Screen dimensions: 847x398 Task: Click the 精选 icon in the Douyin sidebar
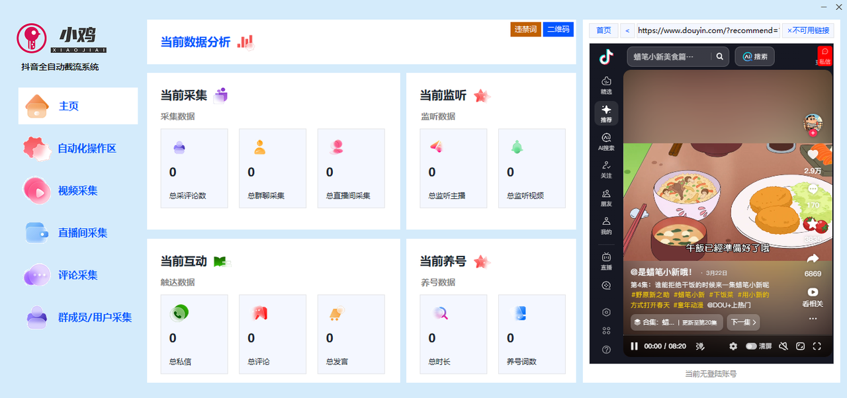(x=605, y=86)
